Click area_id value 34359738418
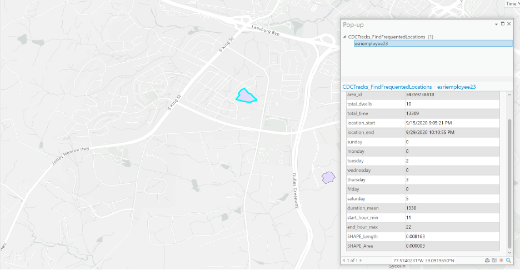Viewport: 520px width, 270px height. pyautogui.click(x=420, y=94)
